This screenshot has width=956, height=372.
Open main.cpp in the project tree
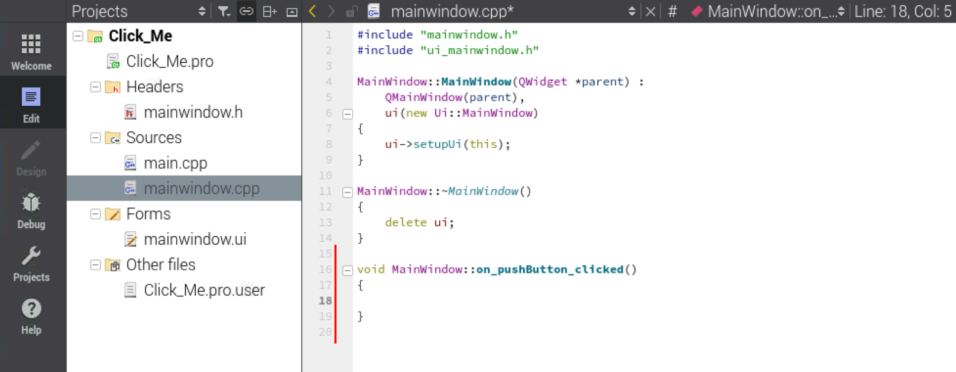click(175, 163)
